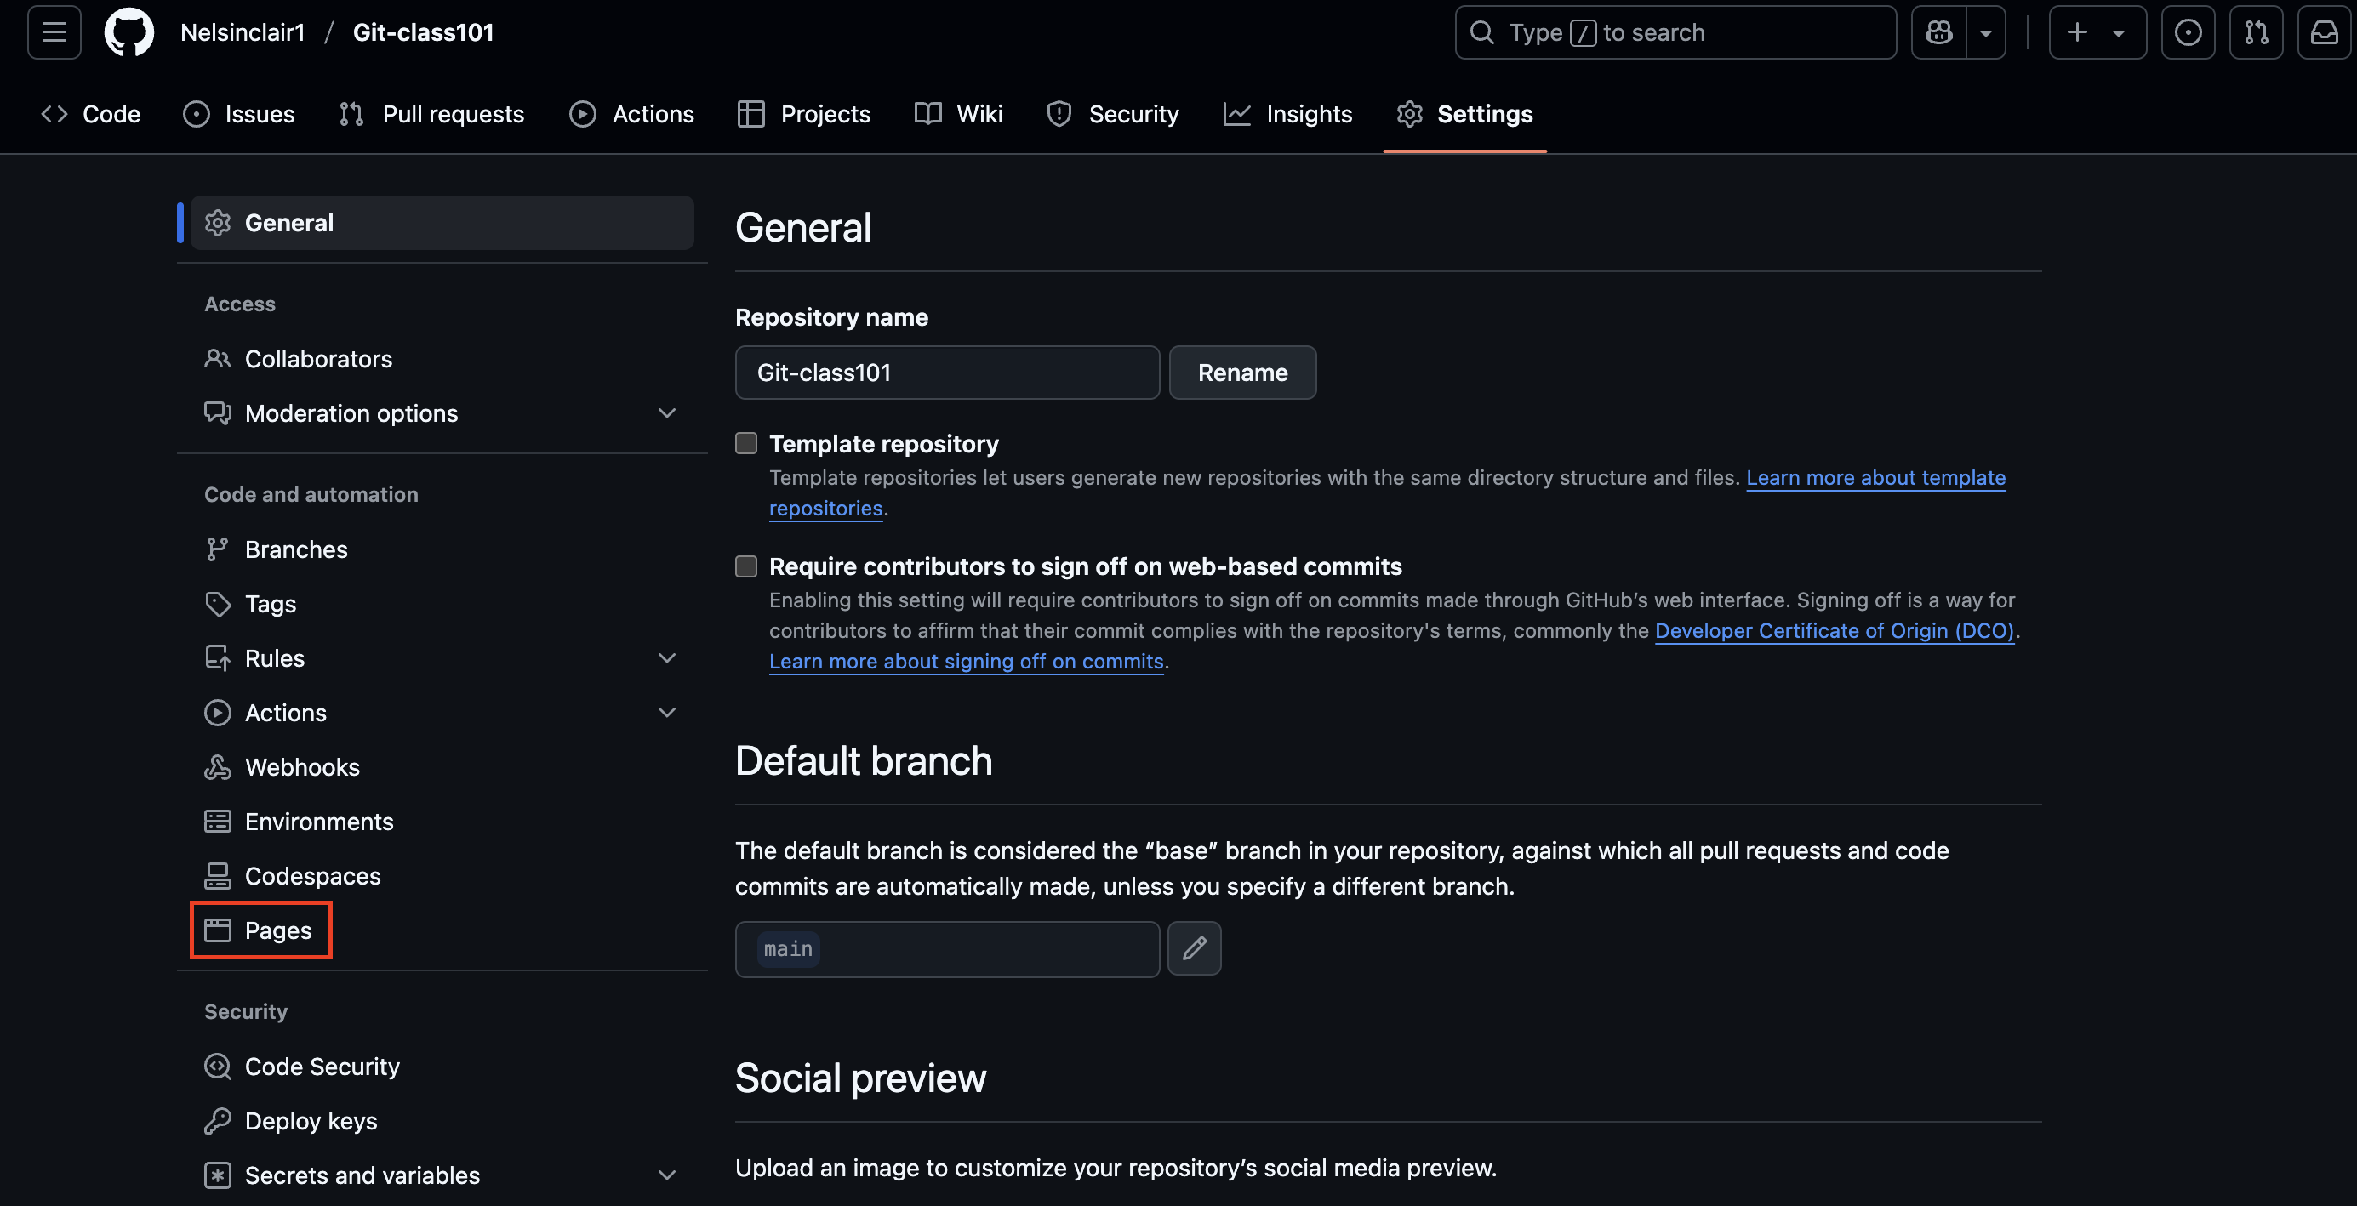The image size is (2357, 1206).
Task: Click the Codespaces icon
Action: (218, 876)
